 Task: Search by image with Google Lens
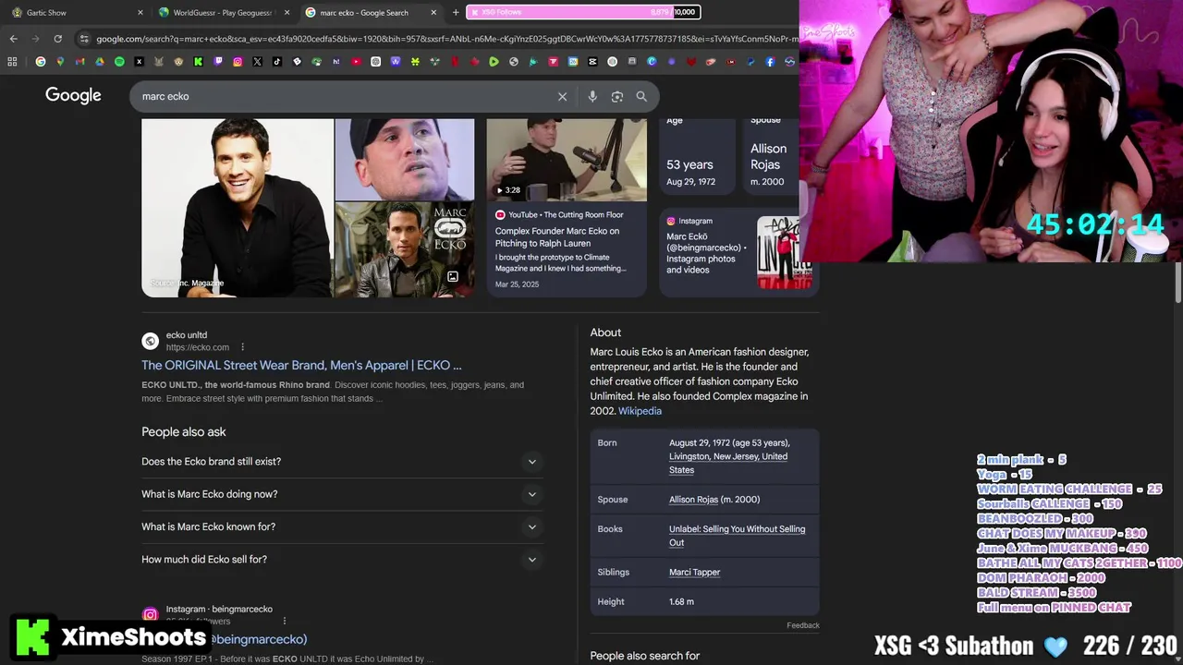tap(617, 96)
